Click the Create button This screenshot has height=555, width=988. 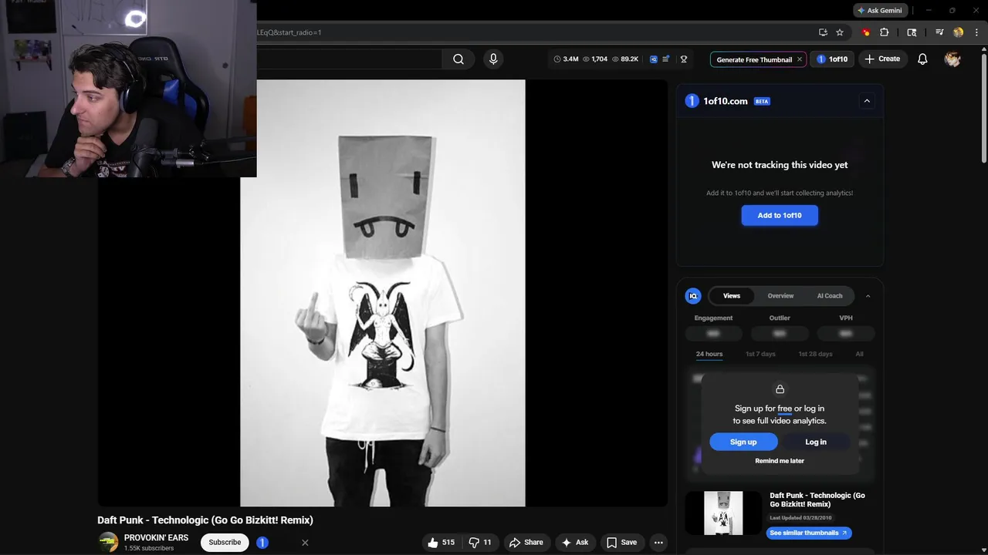coord(882,59)
